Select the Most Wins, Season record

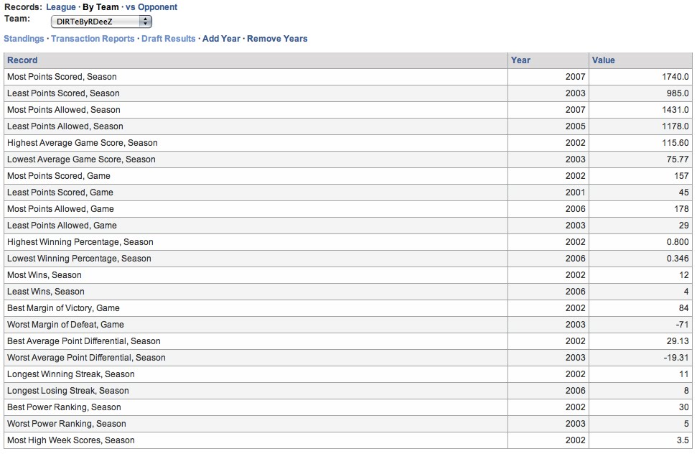pyautogui.click(x=45, y=275)
